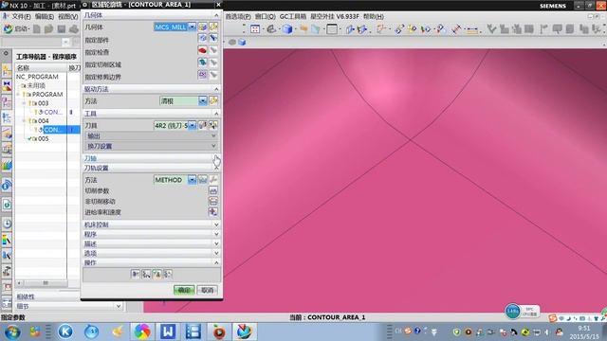
Task: Create new tool icon beside 4R2 dropdown
Action: (202, 125)
